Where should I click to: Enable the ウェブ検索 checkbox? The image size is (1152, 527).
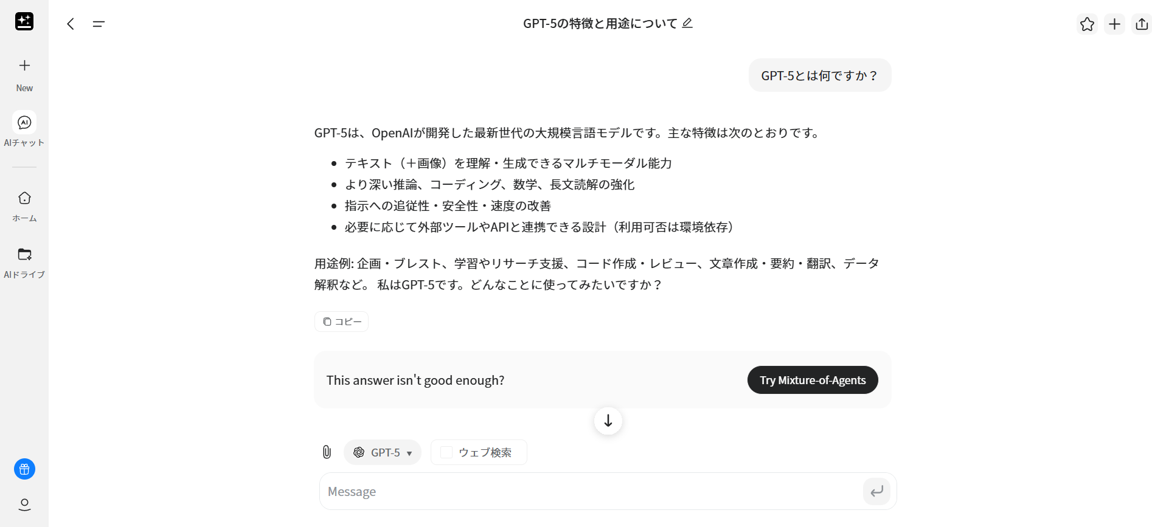coord(446,452)
